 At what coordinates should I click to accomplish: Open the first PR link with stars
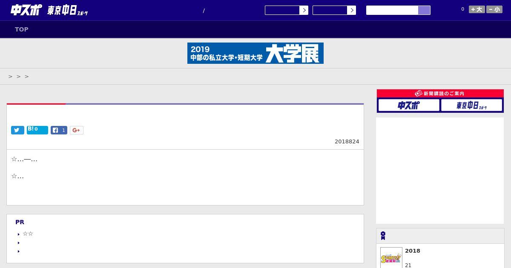pos(28,234)
